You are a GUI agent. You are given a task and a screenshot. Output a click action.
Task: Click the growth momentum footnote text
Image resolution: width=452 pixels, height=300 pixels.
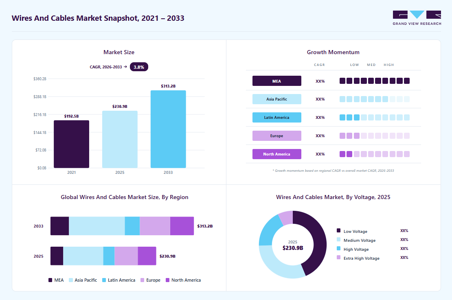point(333,171)
